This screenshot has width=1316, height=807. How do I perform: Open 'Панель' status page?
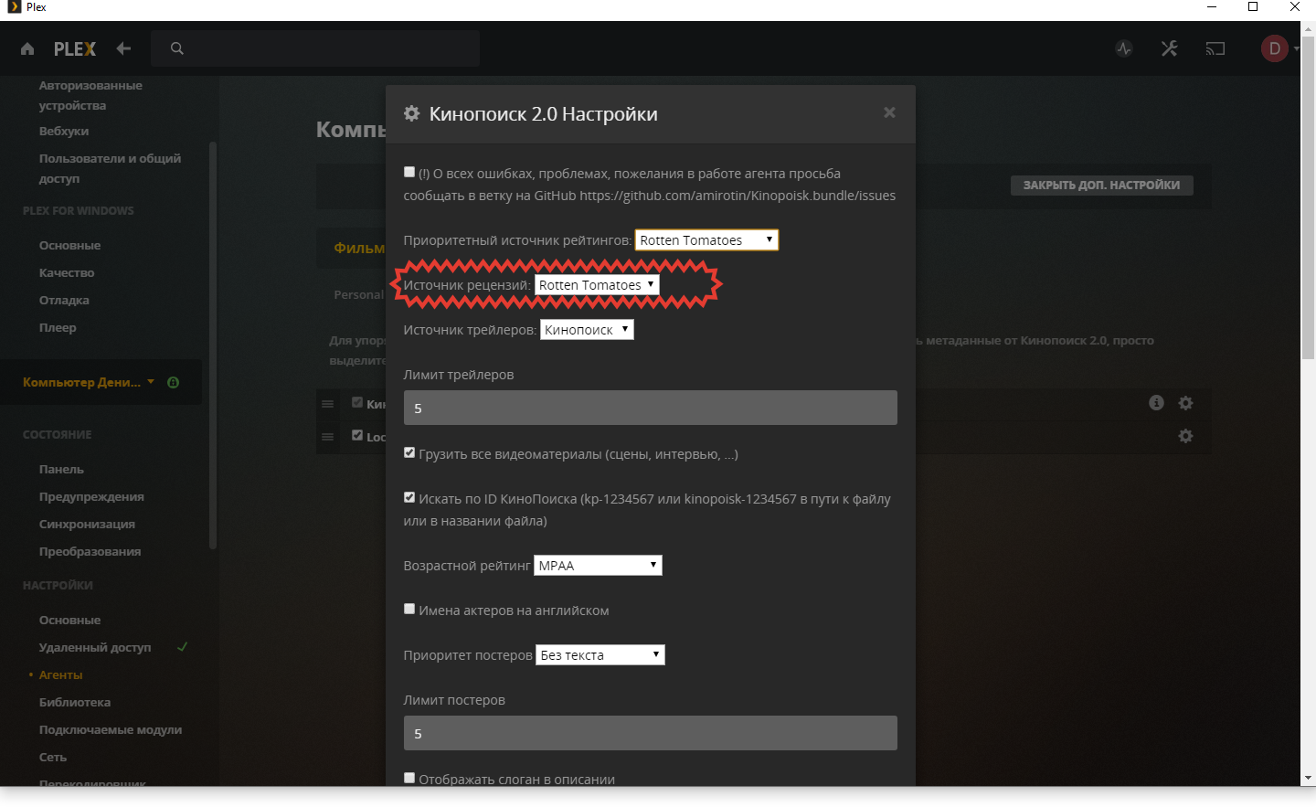click(61, 469)
